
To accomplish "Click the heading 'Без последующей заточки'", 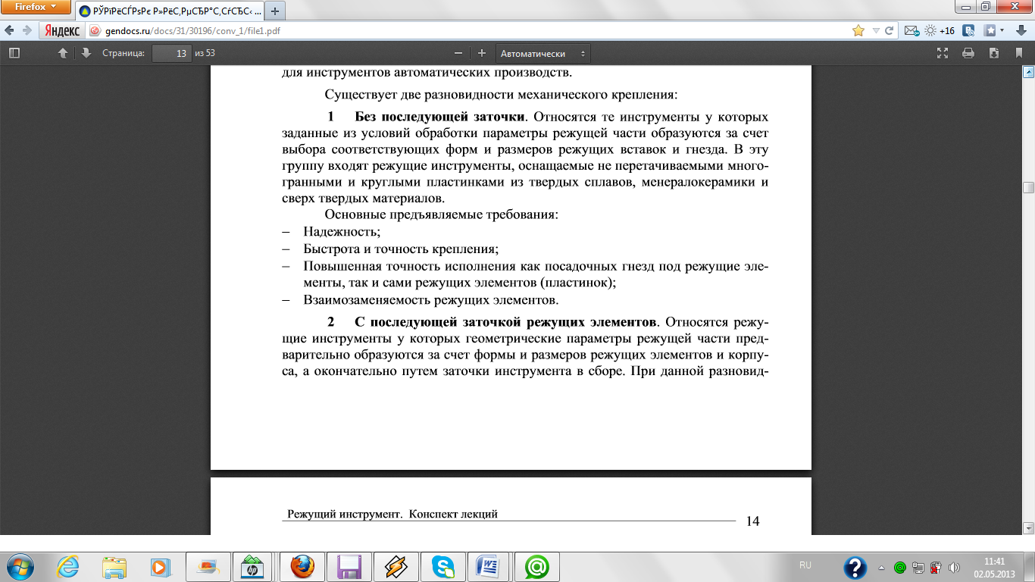I will tap(439, 117).
